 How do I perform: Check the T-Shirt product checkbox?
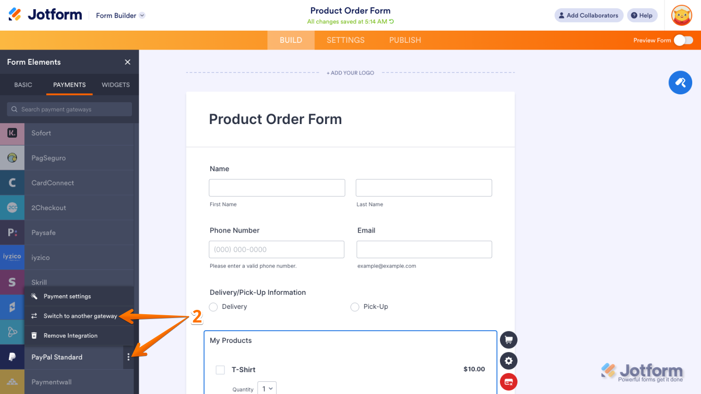[x=221, y=370]
